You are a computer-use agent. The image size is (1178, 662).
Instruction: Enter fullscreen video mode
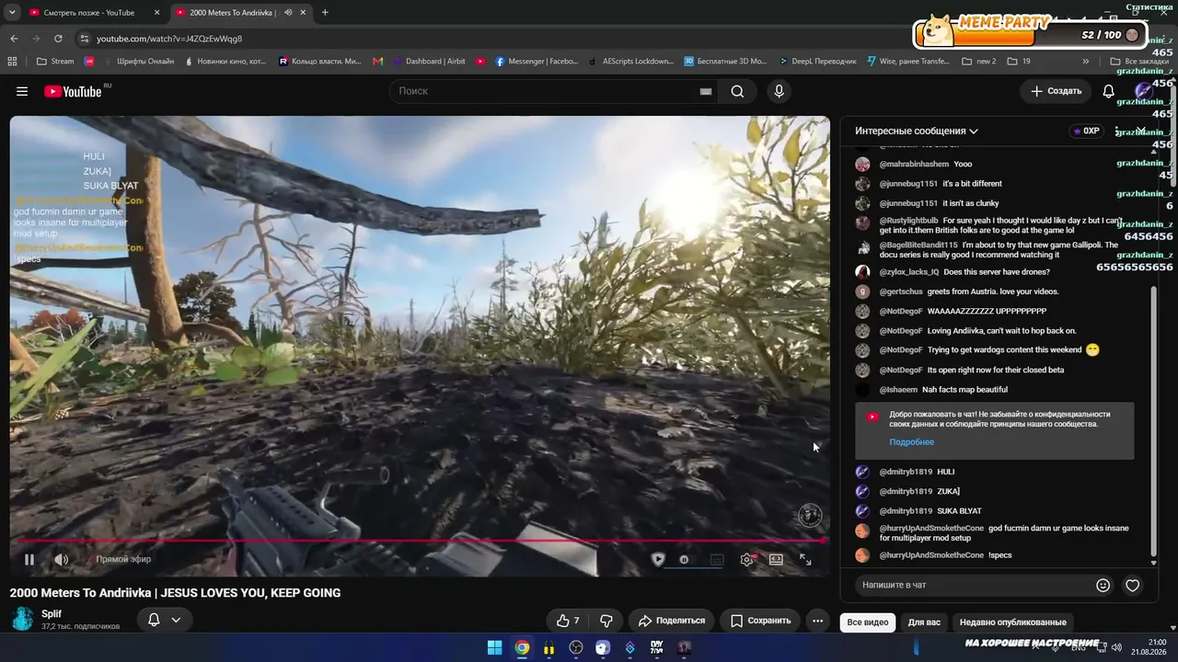click(x=805, y=559)
